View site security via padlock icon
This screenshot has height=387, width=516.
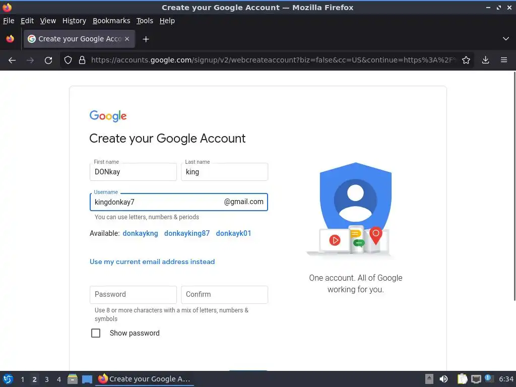point(82,60)
